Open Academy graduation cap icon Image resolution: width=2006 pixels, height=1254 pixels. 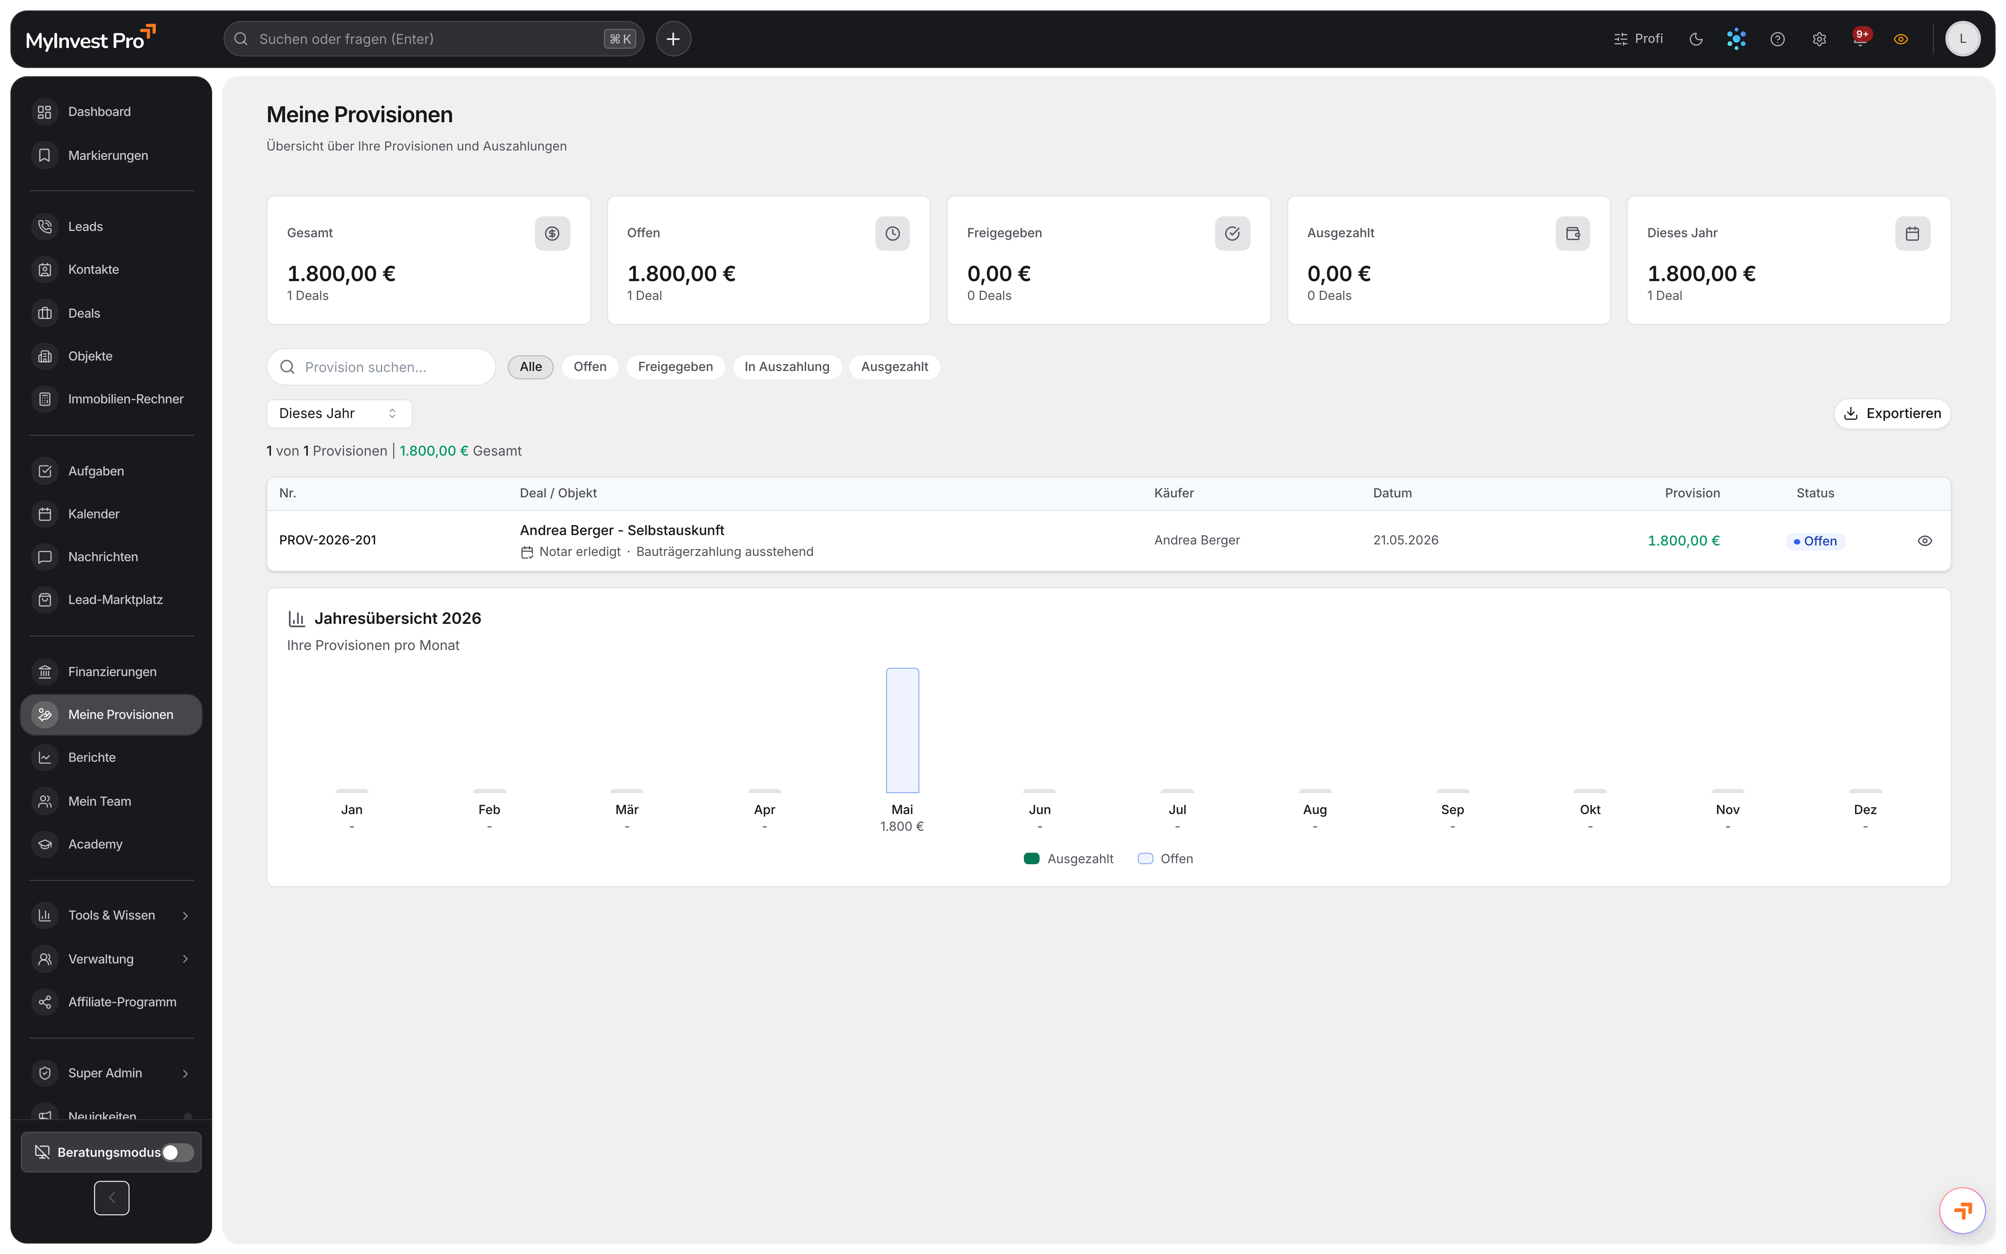pos(45,844)
